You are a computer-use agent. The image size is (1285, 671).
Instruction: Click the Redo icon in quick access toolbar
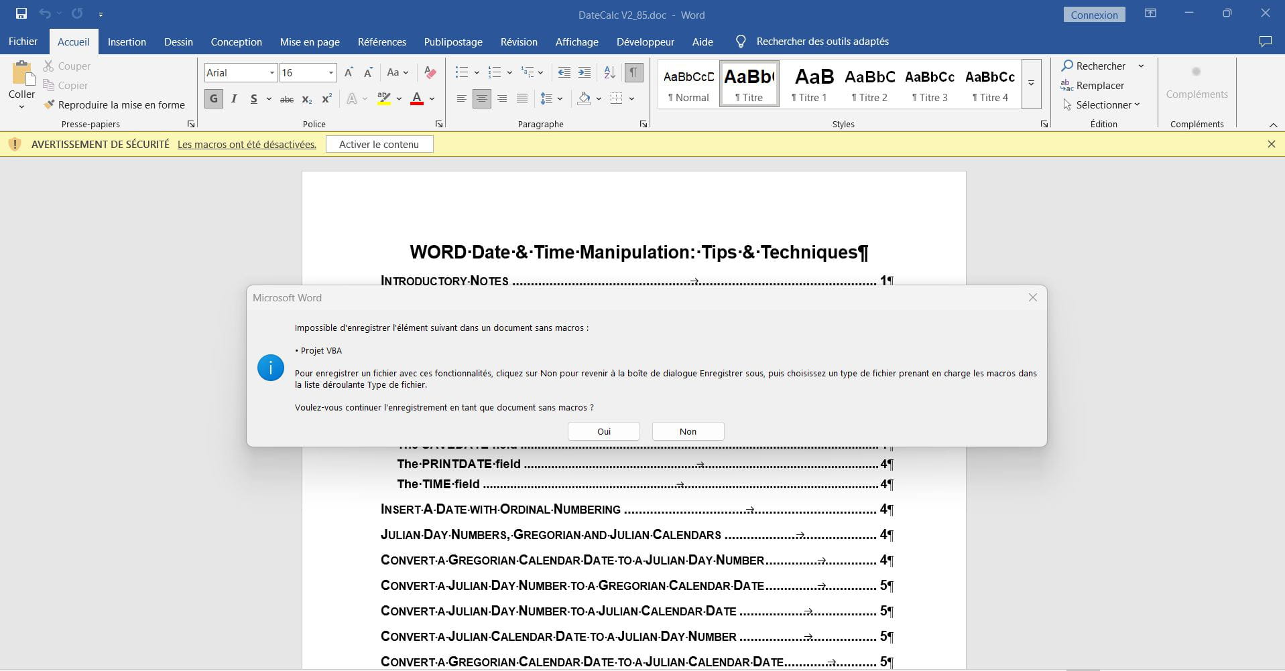click(x=77, y=13)
